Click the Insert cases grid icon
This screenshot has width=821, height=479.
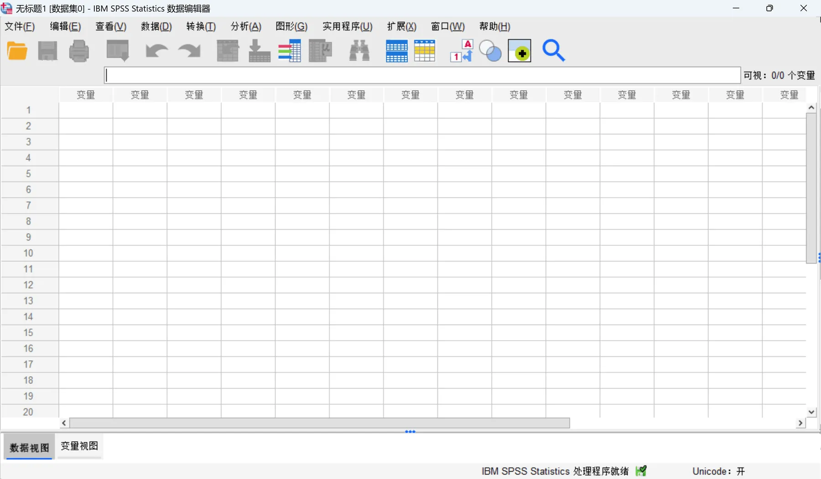397,51
